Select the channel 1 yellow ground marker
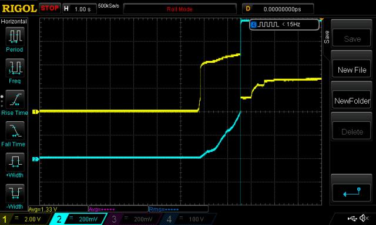Viewport: 376px width, 225px height. click(35, 112)
